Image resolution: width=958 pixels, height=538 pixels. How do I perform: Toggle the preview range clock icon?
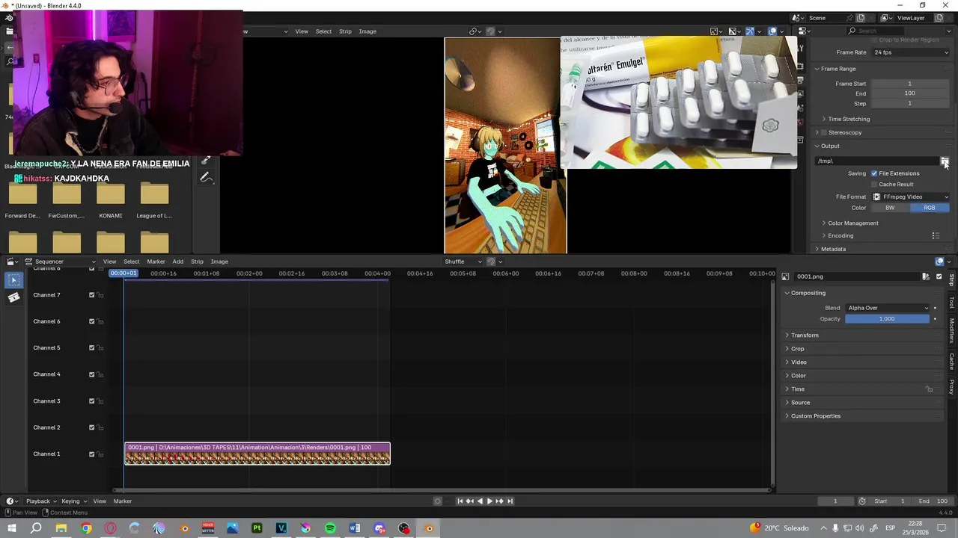pyautogui.click(x=862, y=501)
